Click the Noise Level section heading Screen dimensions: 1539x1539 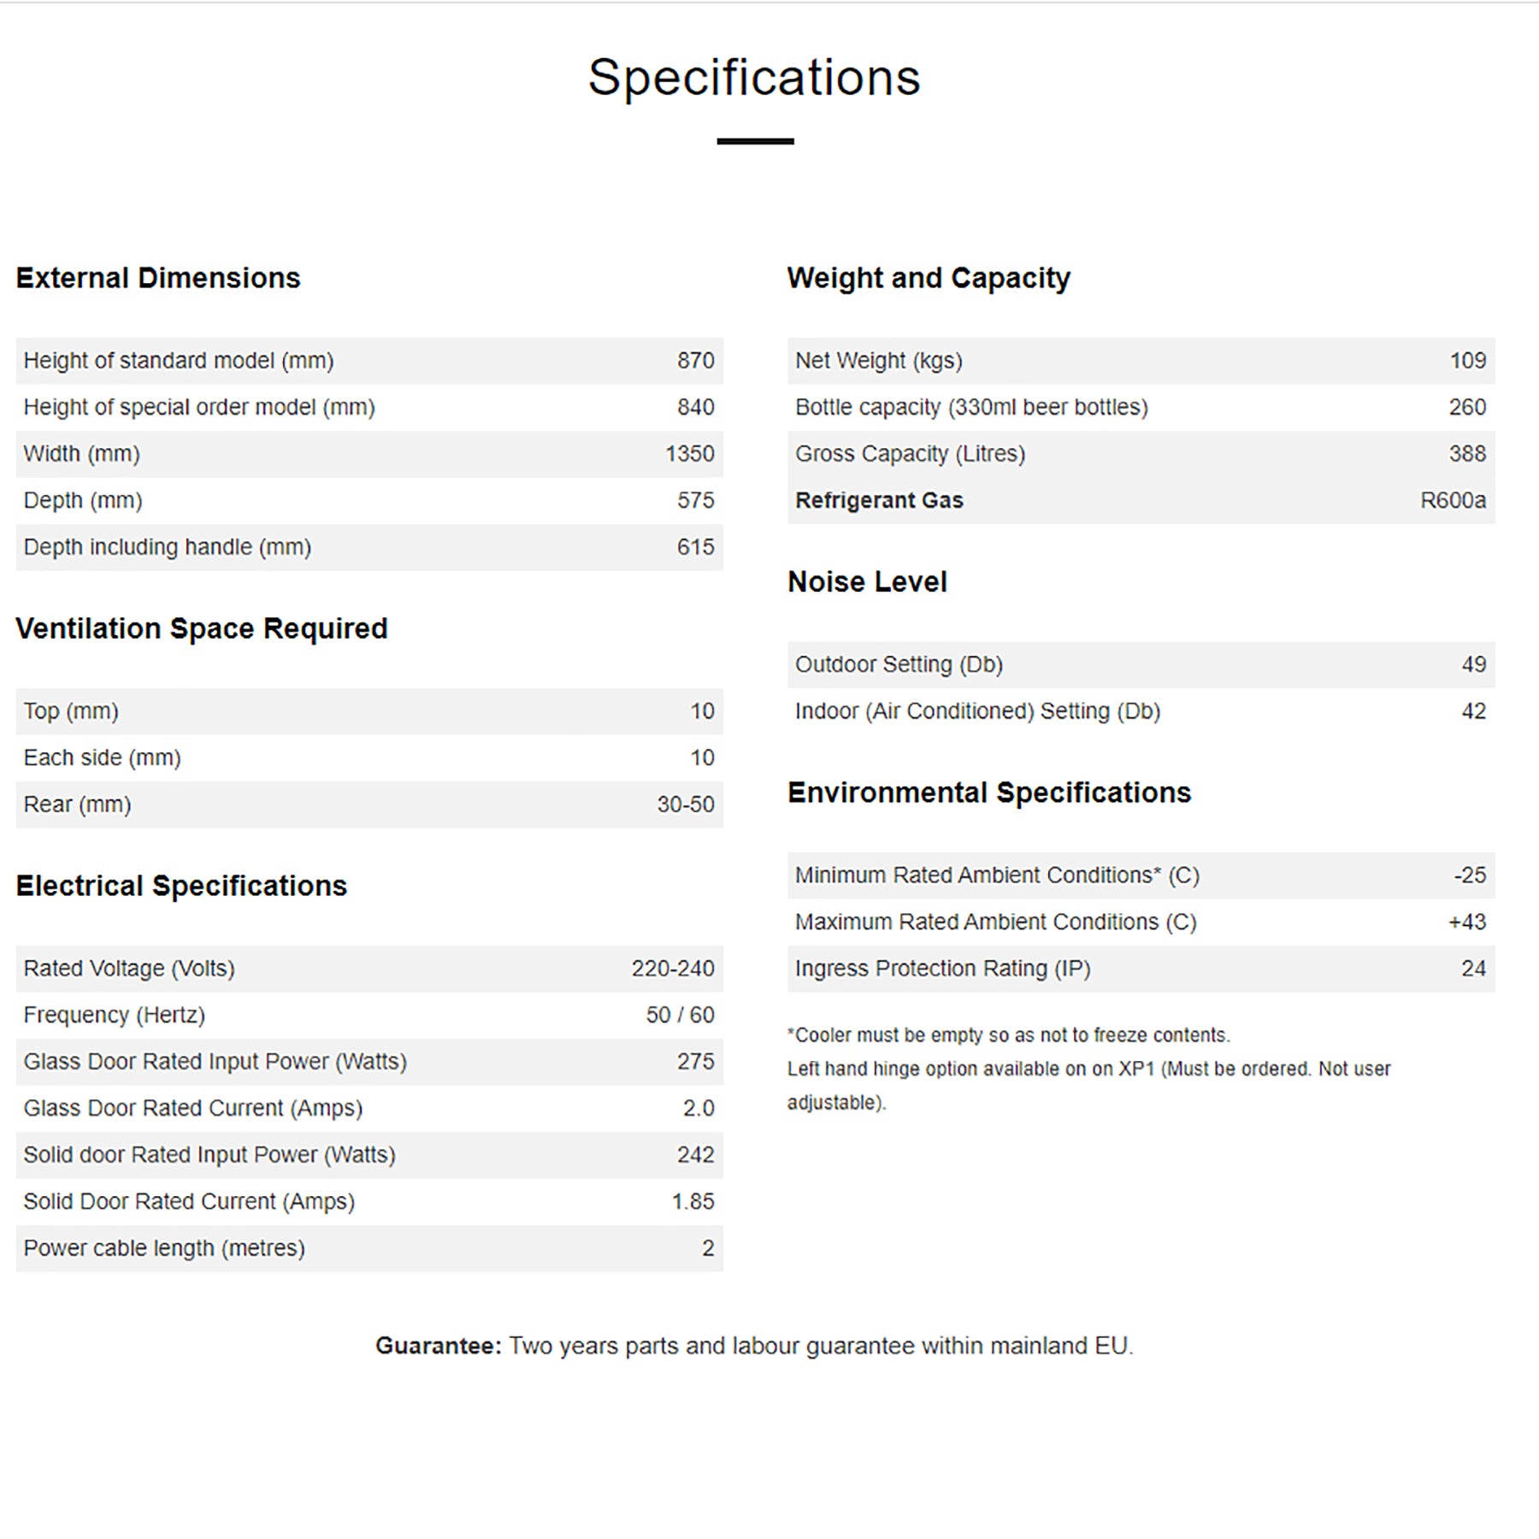867,582
